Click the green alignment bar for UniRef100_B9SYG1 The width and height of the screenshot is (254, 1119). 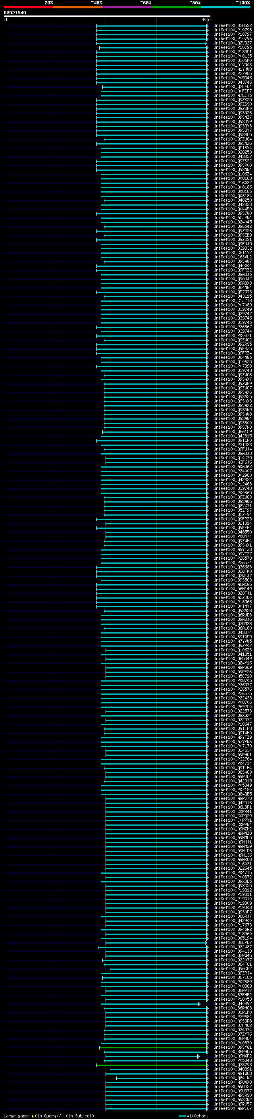(154, 1047)
